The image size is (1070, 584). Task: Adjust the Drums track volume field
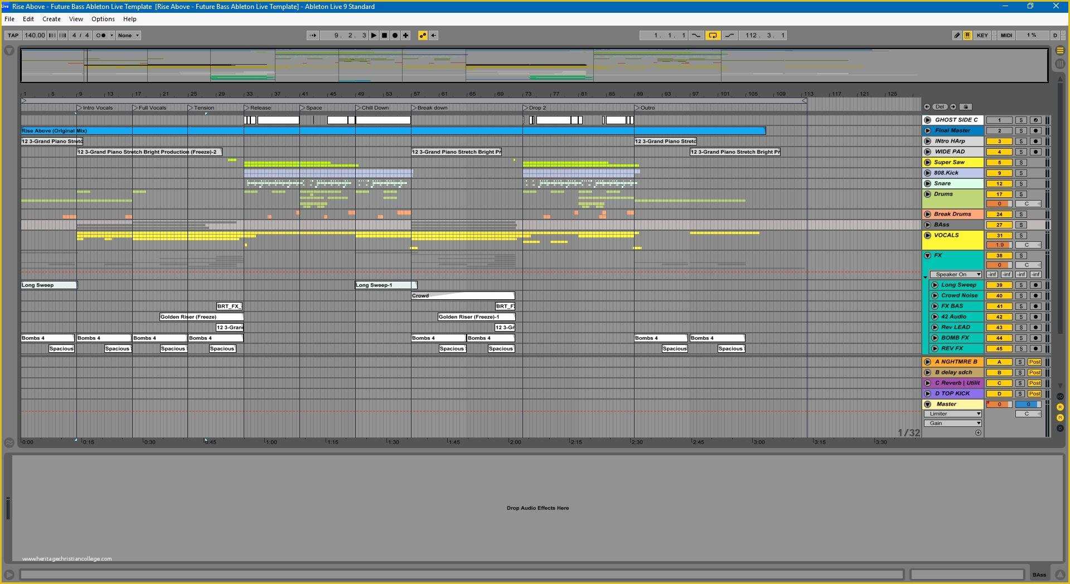point(999,203)
